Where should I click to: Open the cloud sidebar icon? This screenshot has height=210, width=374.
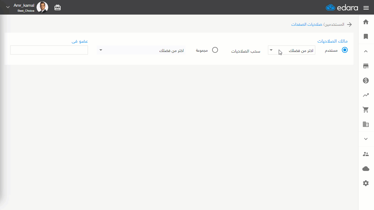366,169
